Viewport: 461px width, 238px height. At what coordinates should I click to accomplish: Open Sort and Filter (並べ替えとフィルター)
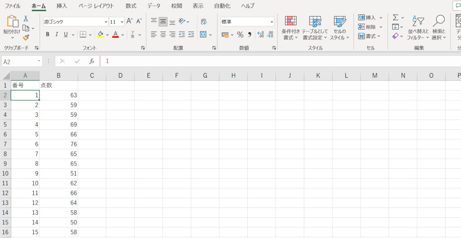[x=418, y=28]
